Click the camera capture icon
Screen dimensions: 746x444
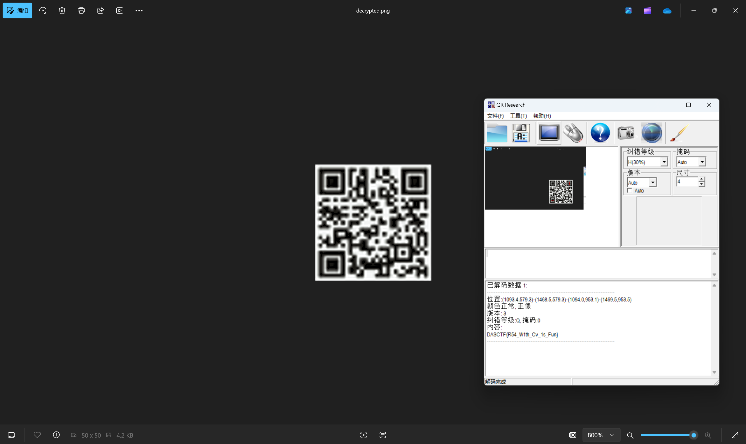[x=626, y=133]
